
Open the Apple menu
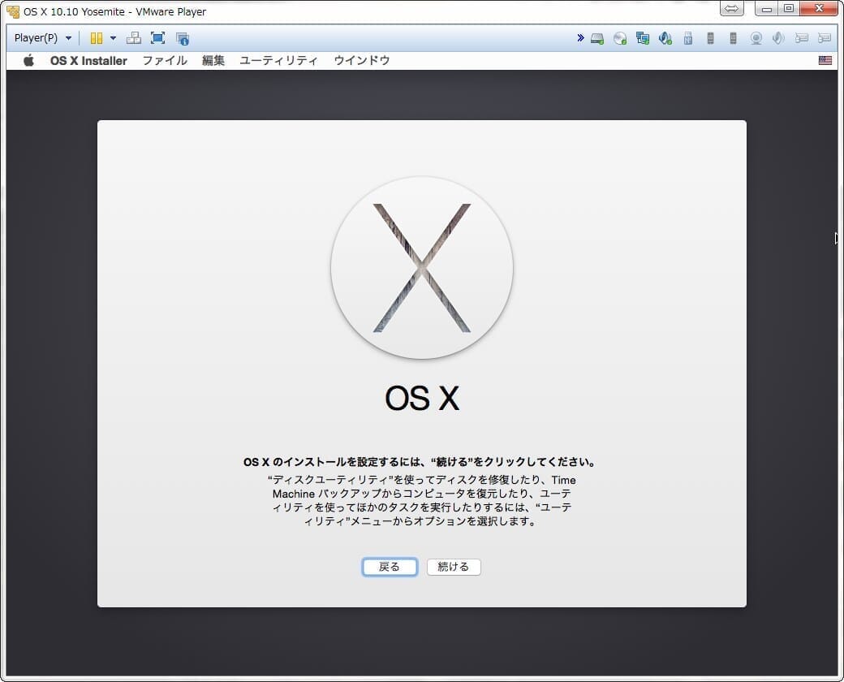pos(28,60)
